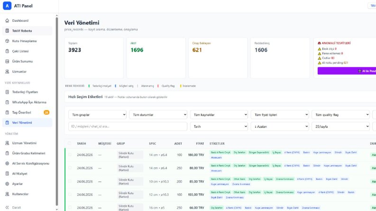The height and width of the screenshot is (211, 376).
Task: Click the Sünger Separatörlü tag in 180,00 TRY row
Action: [259, 152]
